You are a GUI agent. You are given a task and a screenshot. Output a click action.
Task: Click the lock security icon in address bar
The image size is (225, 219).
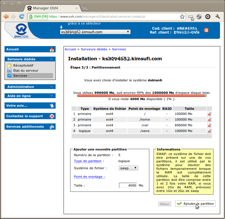coord(31,16)
